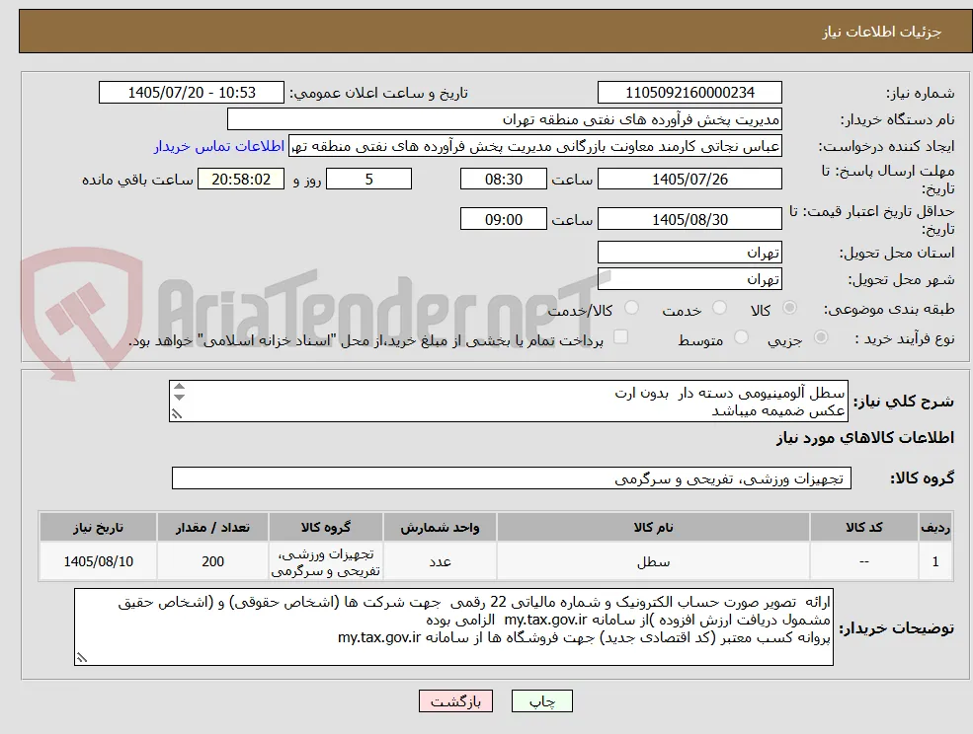Viewport: 973px width, 734px height.
Task: Open اطلاعات تماس خریدار link
Action: pos(219,146)
